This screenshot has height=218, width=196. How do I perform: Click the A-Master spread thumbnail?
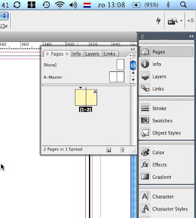click(x=117, y=77)
